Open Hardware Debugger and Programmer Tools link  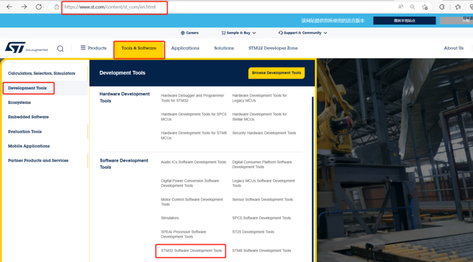point(192,98)
